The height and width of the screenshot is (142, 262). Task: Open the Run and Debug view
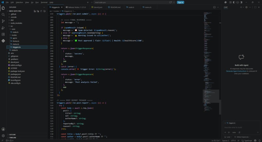[x=3, y=28]
